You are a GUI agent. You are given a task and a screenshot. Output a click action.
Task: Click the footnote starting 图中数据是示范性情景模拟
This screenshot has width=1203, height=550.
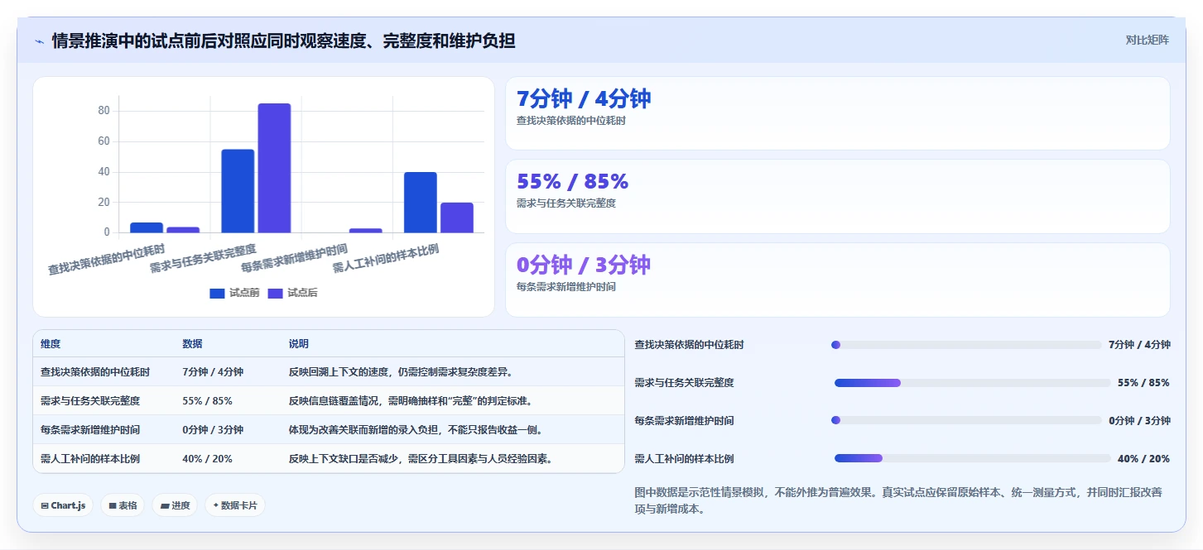pos(897,500)
